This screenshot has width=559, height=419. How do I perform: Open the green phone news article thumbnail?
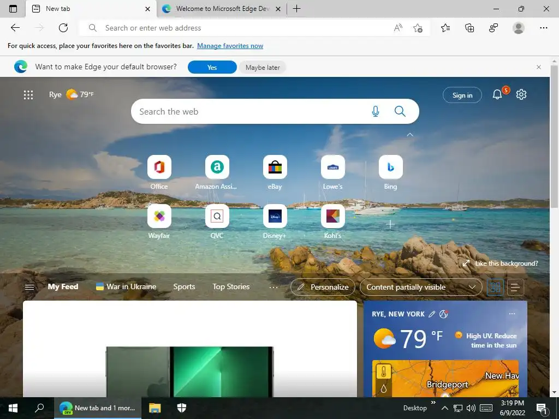coord(189,372)
